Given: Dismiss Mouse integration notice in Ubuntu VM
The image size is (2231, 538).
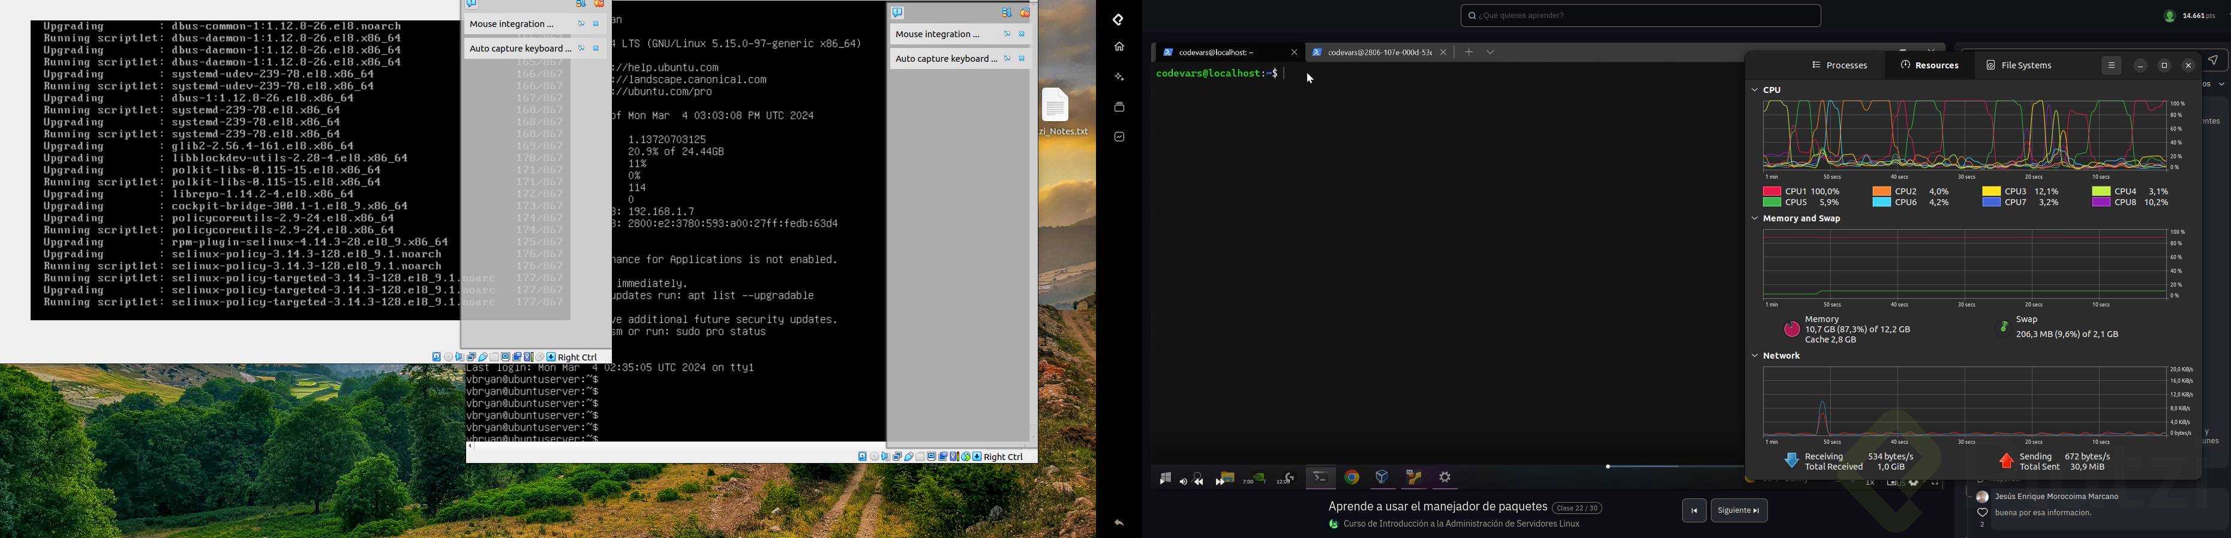Looking at the screenshot, I should pos(1023,35).
